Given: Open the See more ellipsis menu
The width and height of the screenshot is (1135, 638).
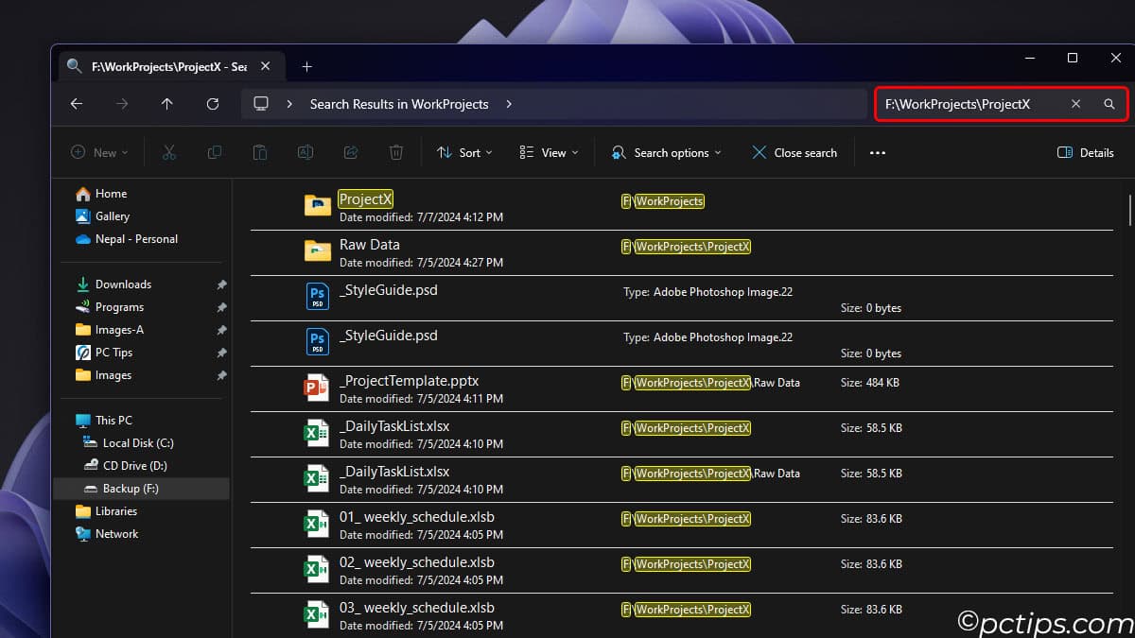Looking at the screenshot, I should tap(877, 152).
